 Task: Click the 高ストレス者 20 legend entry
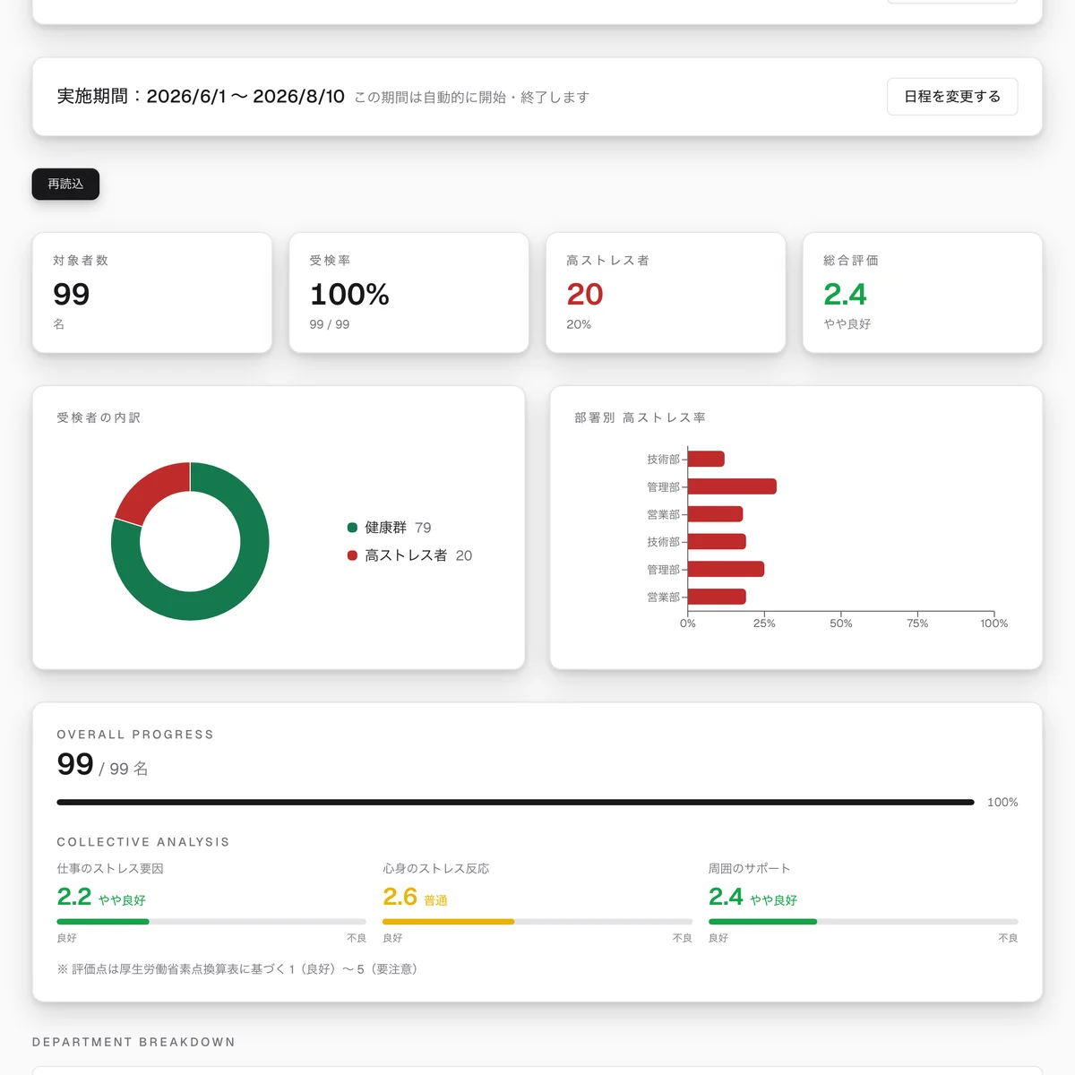(x=409, y=555)
